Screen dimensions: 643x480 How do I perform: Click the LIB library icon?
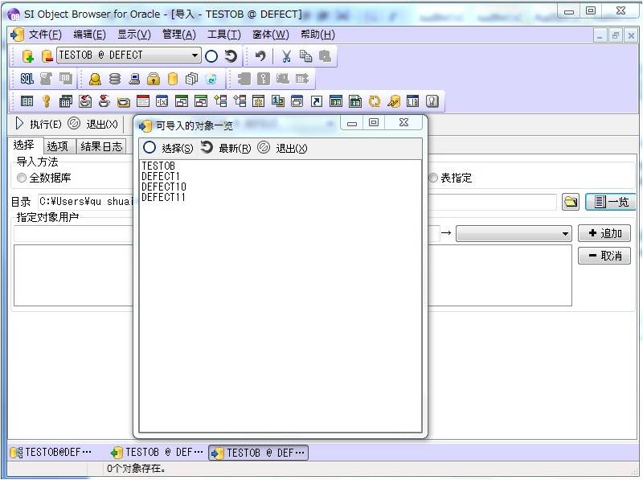click(x=413, y=101)
